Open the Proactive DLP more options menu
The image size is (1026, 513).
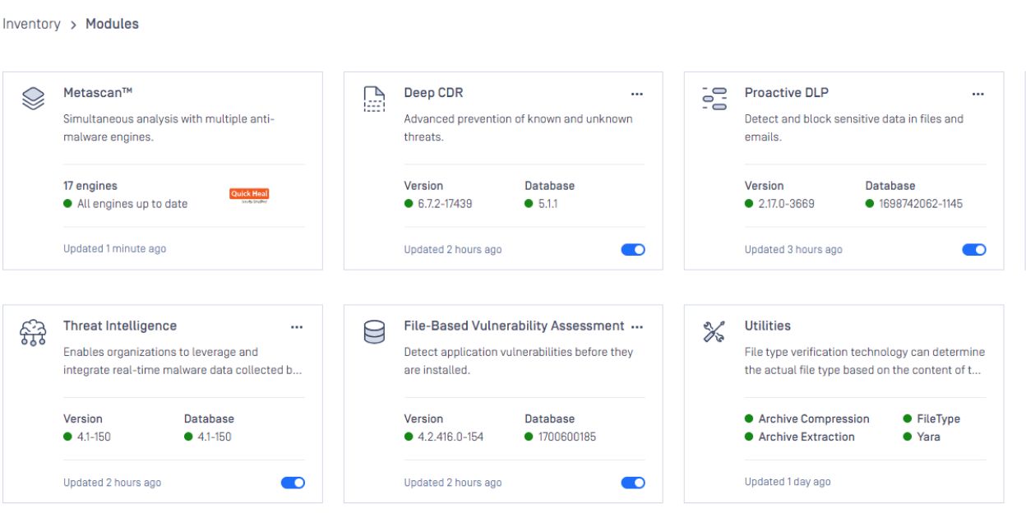click(x=977, y=94)
